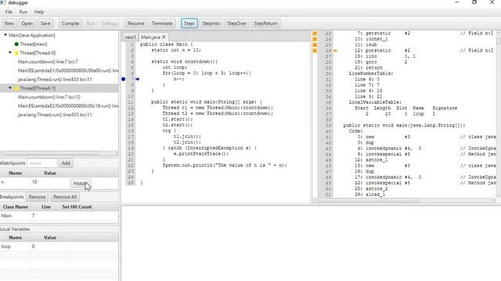Screen dimensions: 501x281
Task: Click the t1.start(); source line
Action: click(x=178, y=119)
